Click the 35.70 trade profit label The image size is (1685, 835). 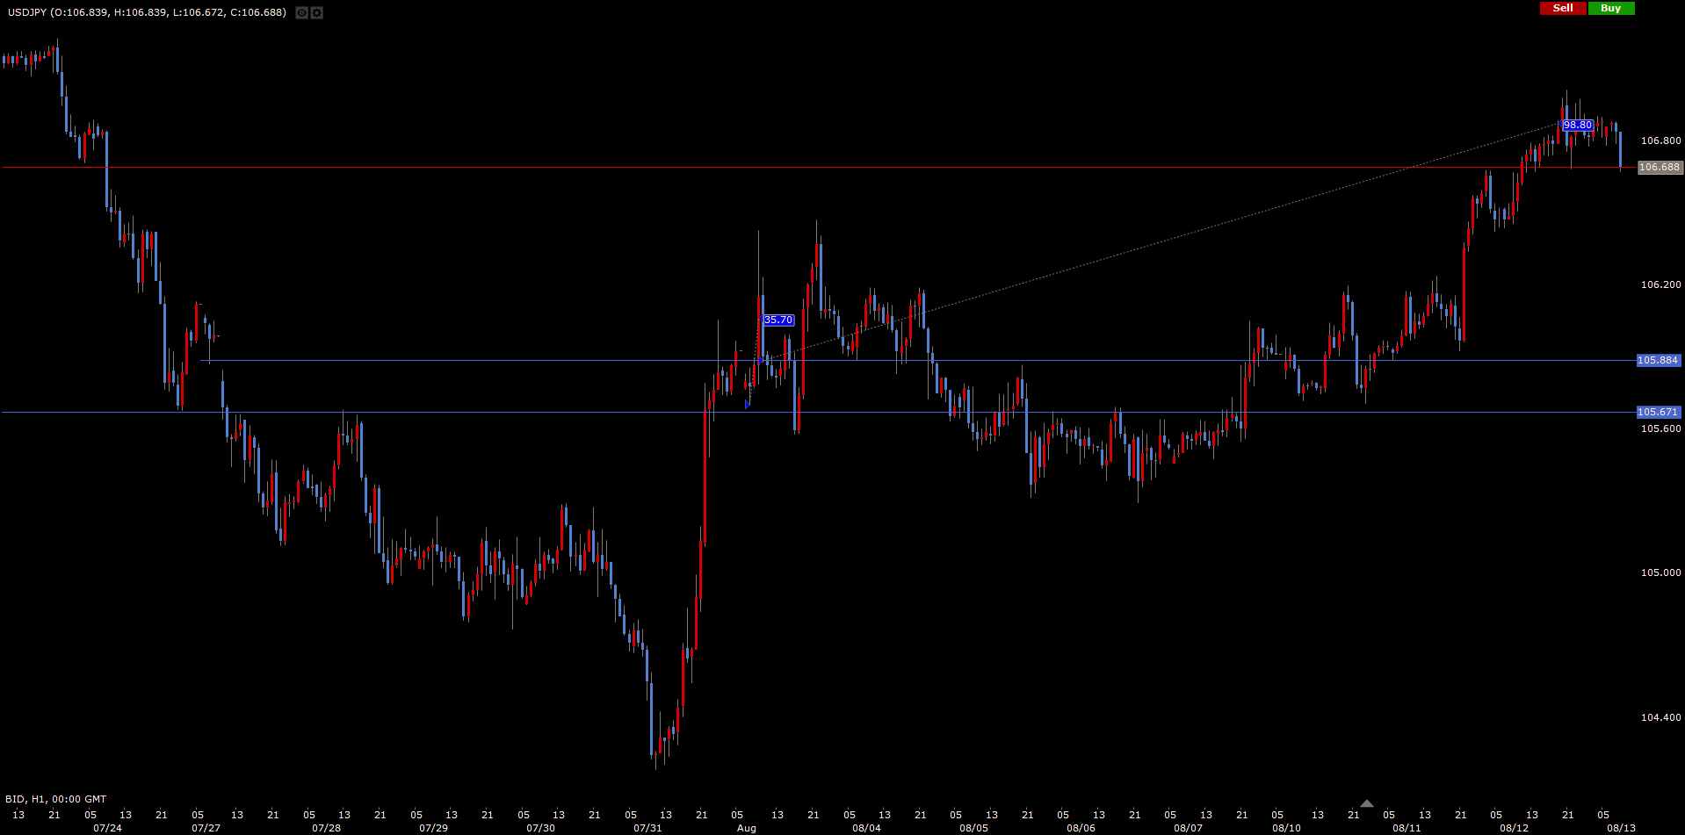777,320
